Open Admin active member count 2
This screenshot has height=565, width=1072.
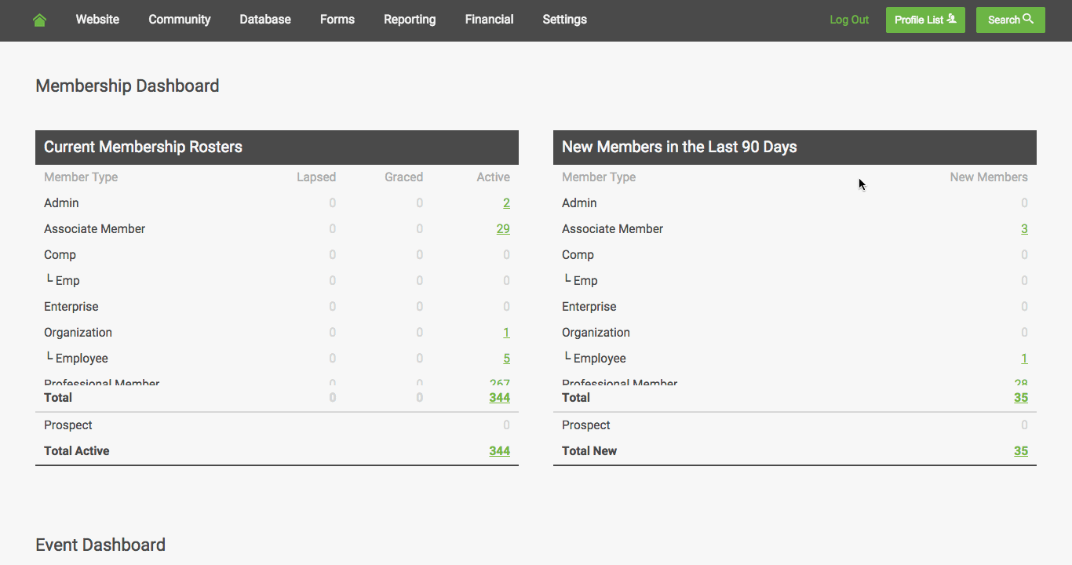click(506, 203)
